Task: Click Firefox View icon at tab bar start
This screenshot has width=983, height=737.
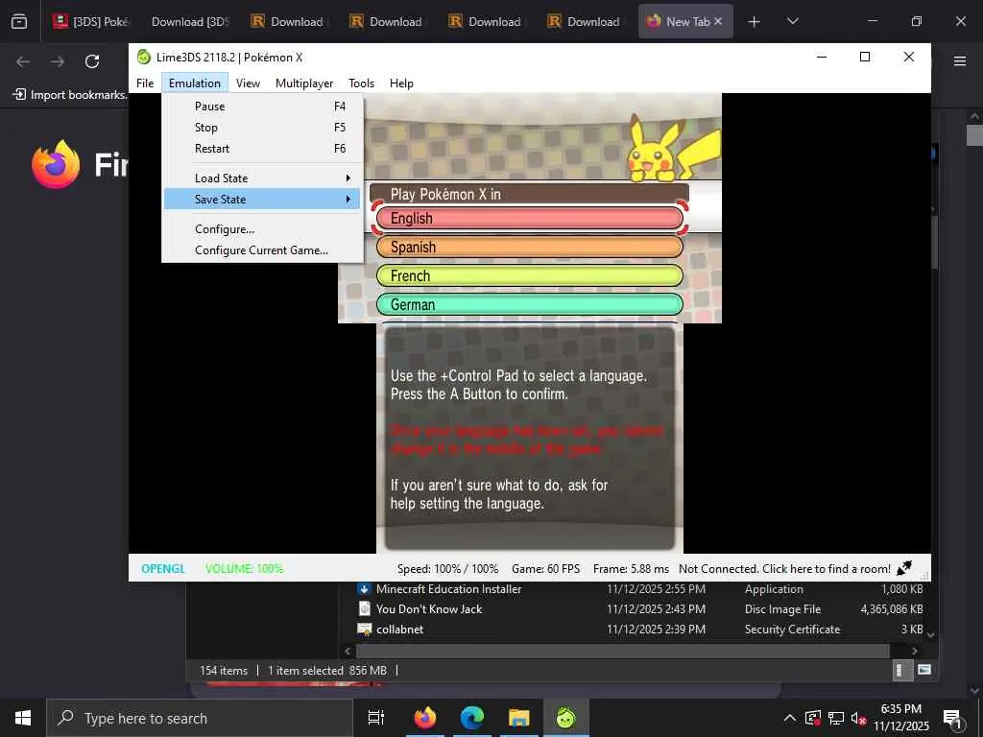Action: (19, 21)
